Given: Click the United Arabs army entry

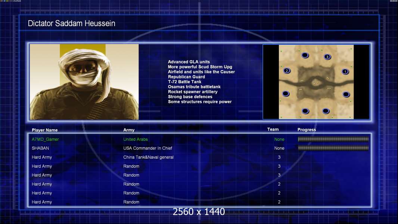Looking at the screenshot, I should coord(136,139).
